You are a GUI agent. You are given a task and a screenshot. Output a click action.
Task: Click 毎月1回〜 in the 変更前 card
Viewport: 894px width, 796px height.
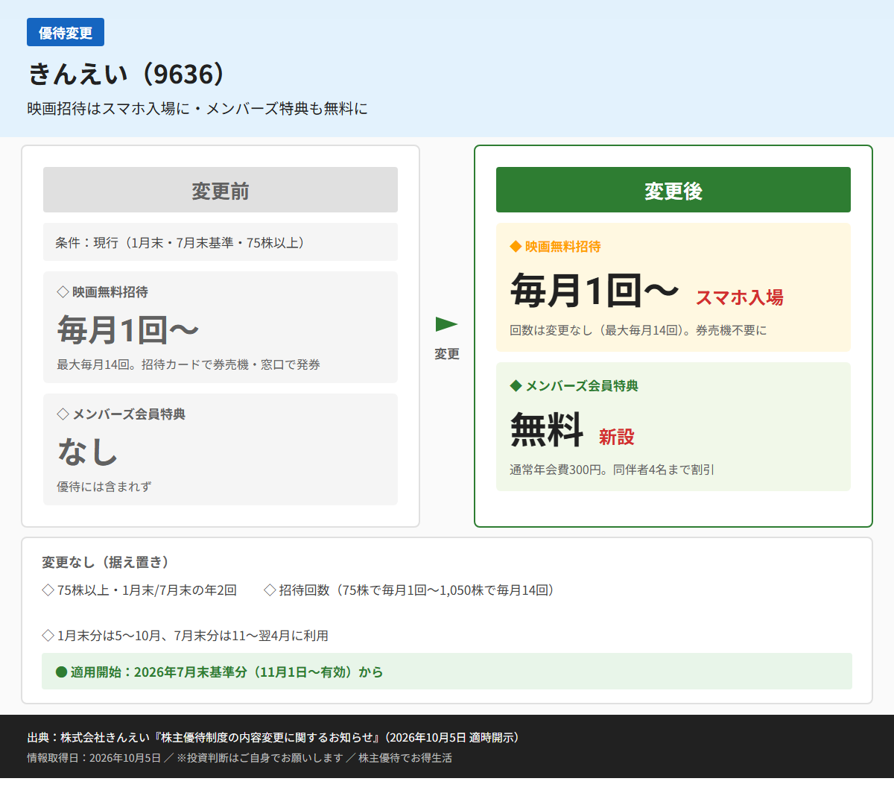(x=128, y=329)
